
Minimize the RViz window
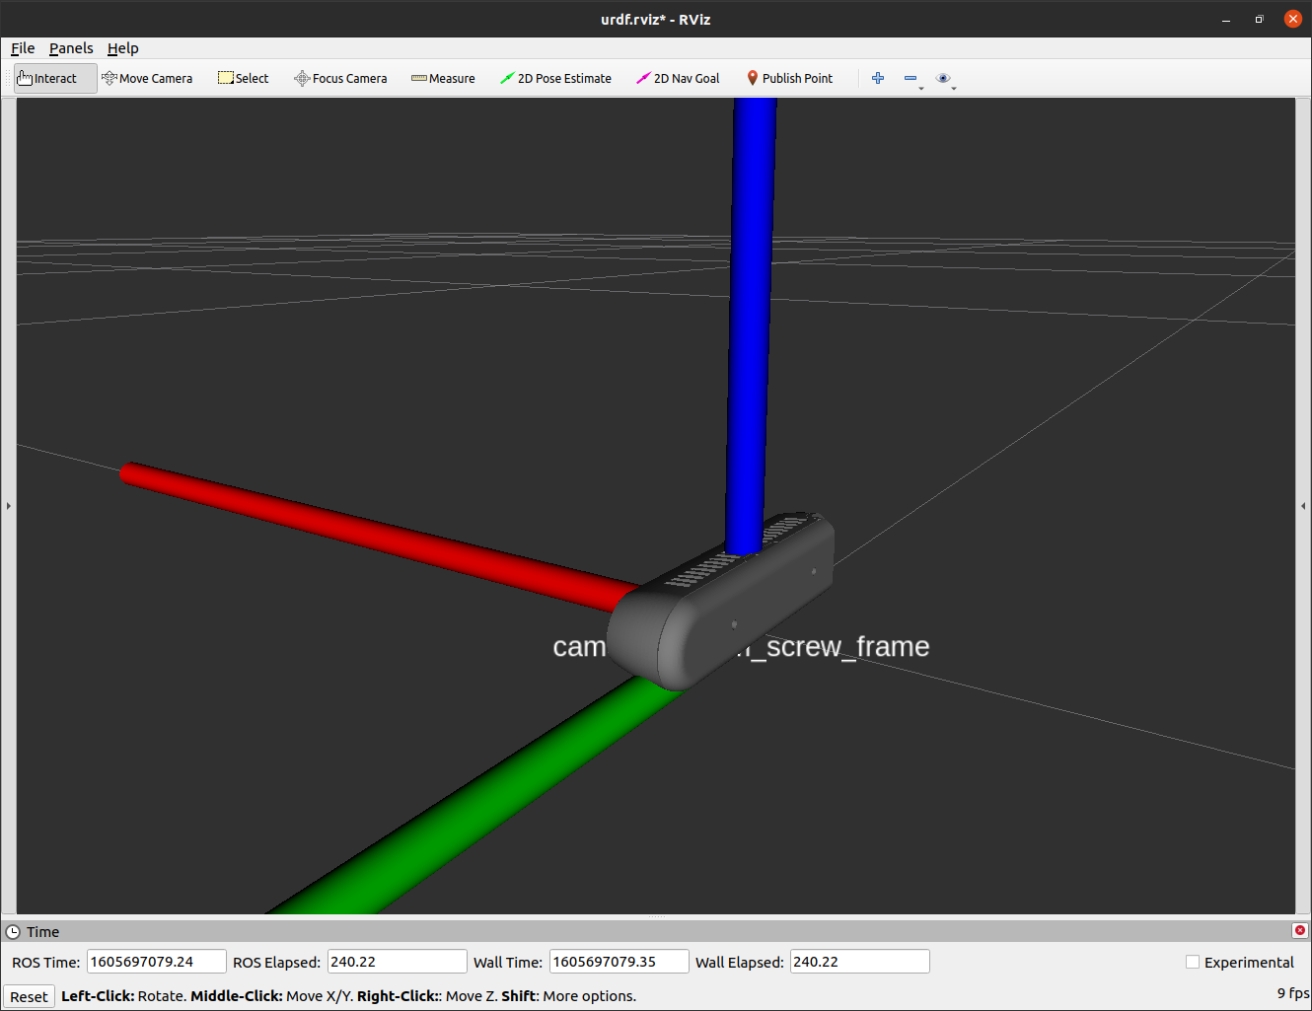click(1226, 19)
